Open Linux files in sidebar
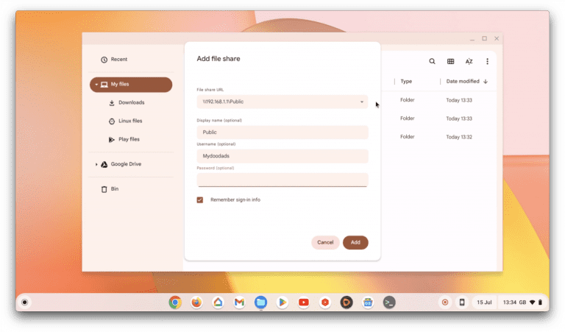Image resolution: width=565 pixels, height=332 pixels. tap(131, 121)
